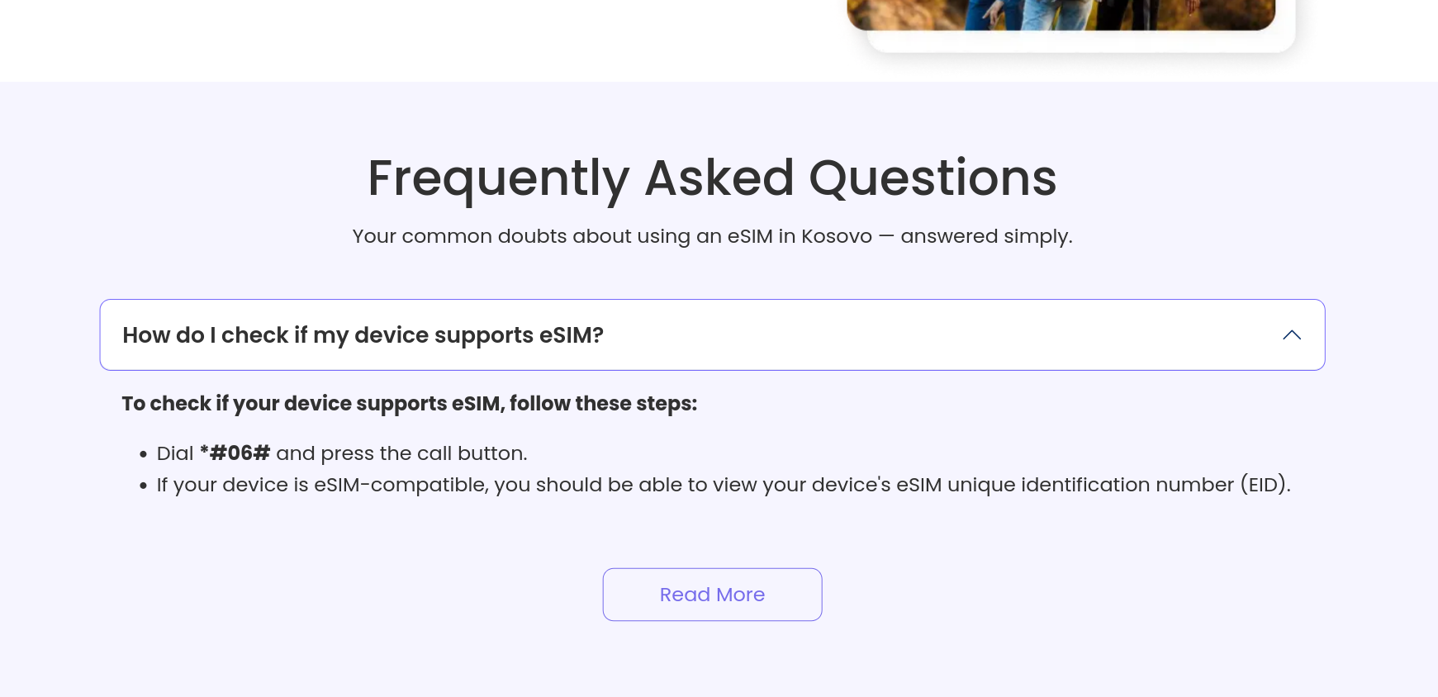
Task: Click the *#06# dial code
Action: click(x=235, y=453)
